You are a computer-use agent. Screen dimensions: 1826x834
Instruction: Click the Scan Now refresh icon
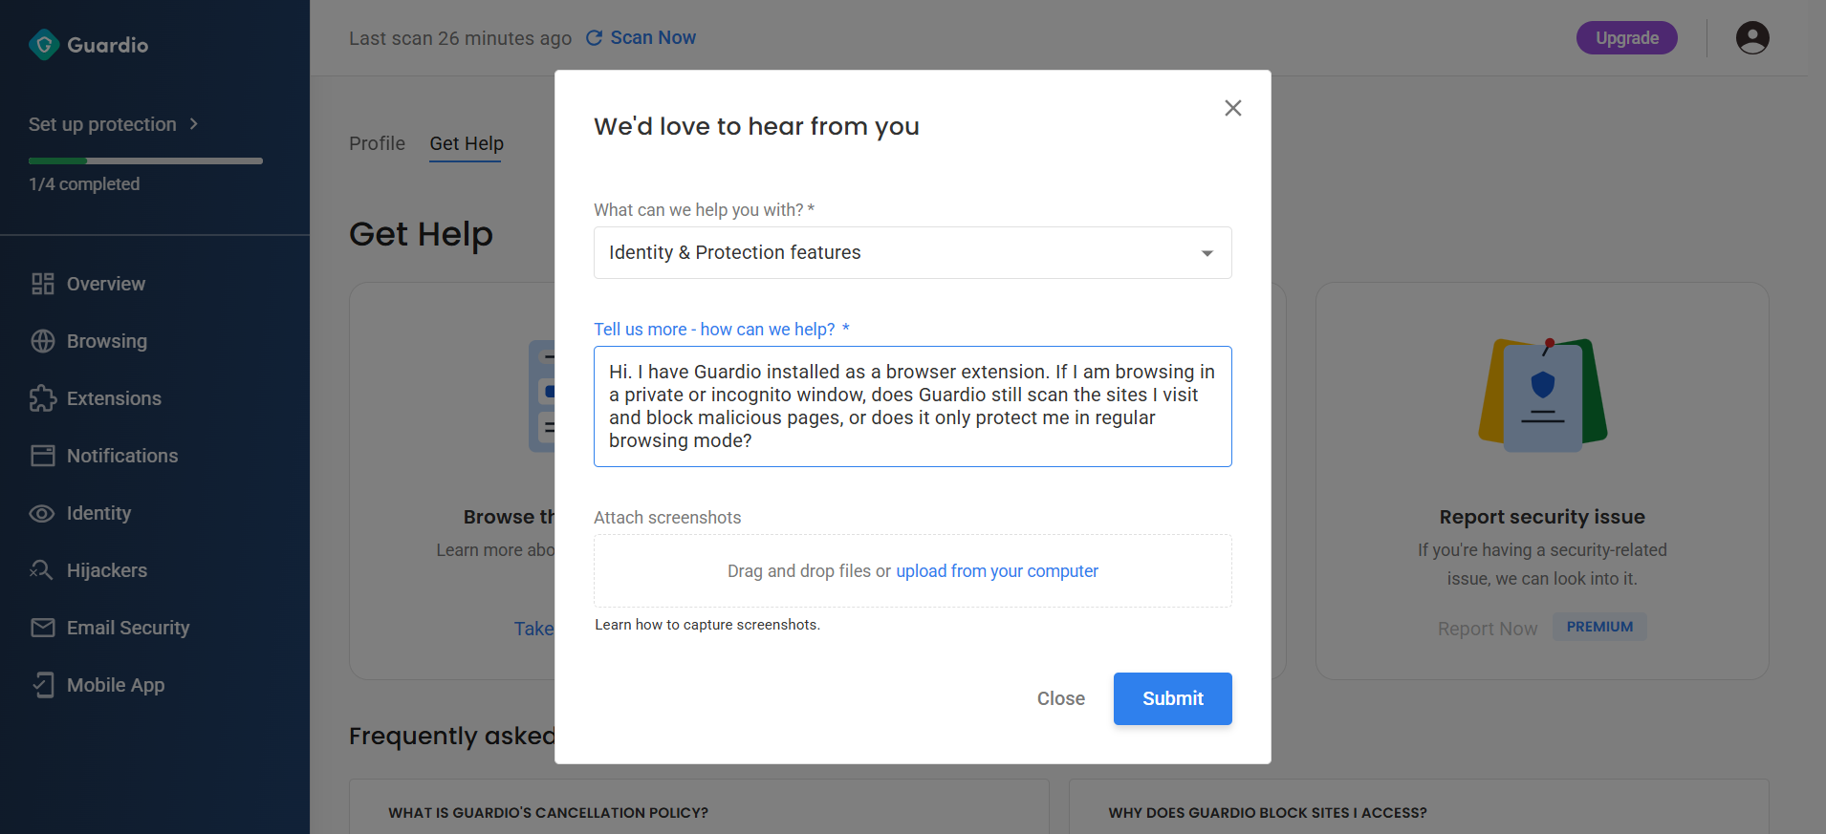tap(594, 38)
